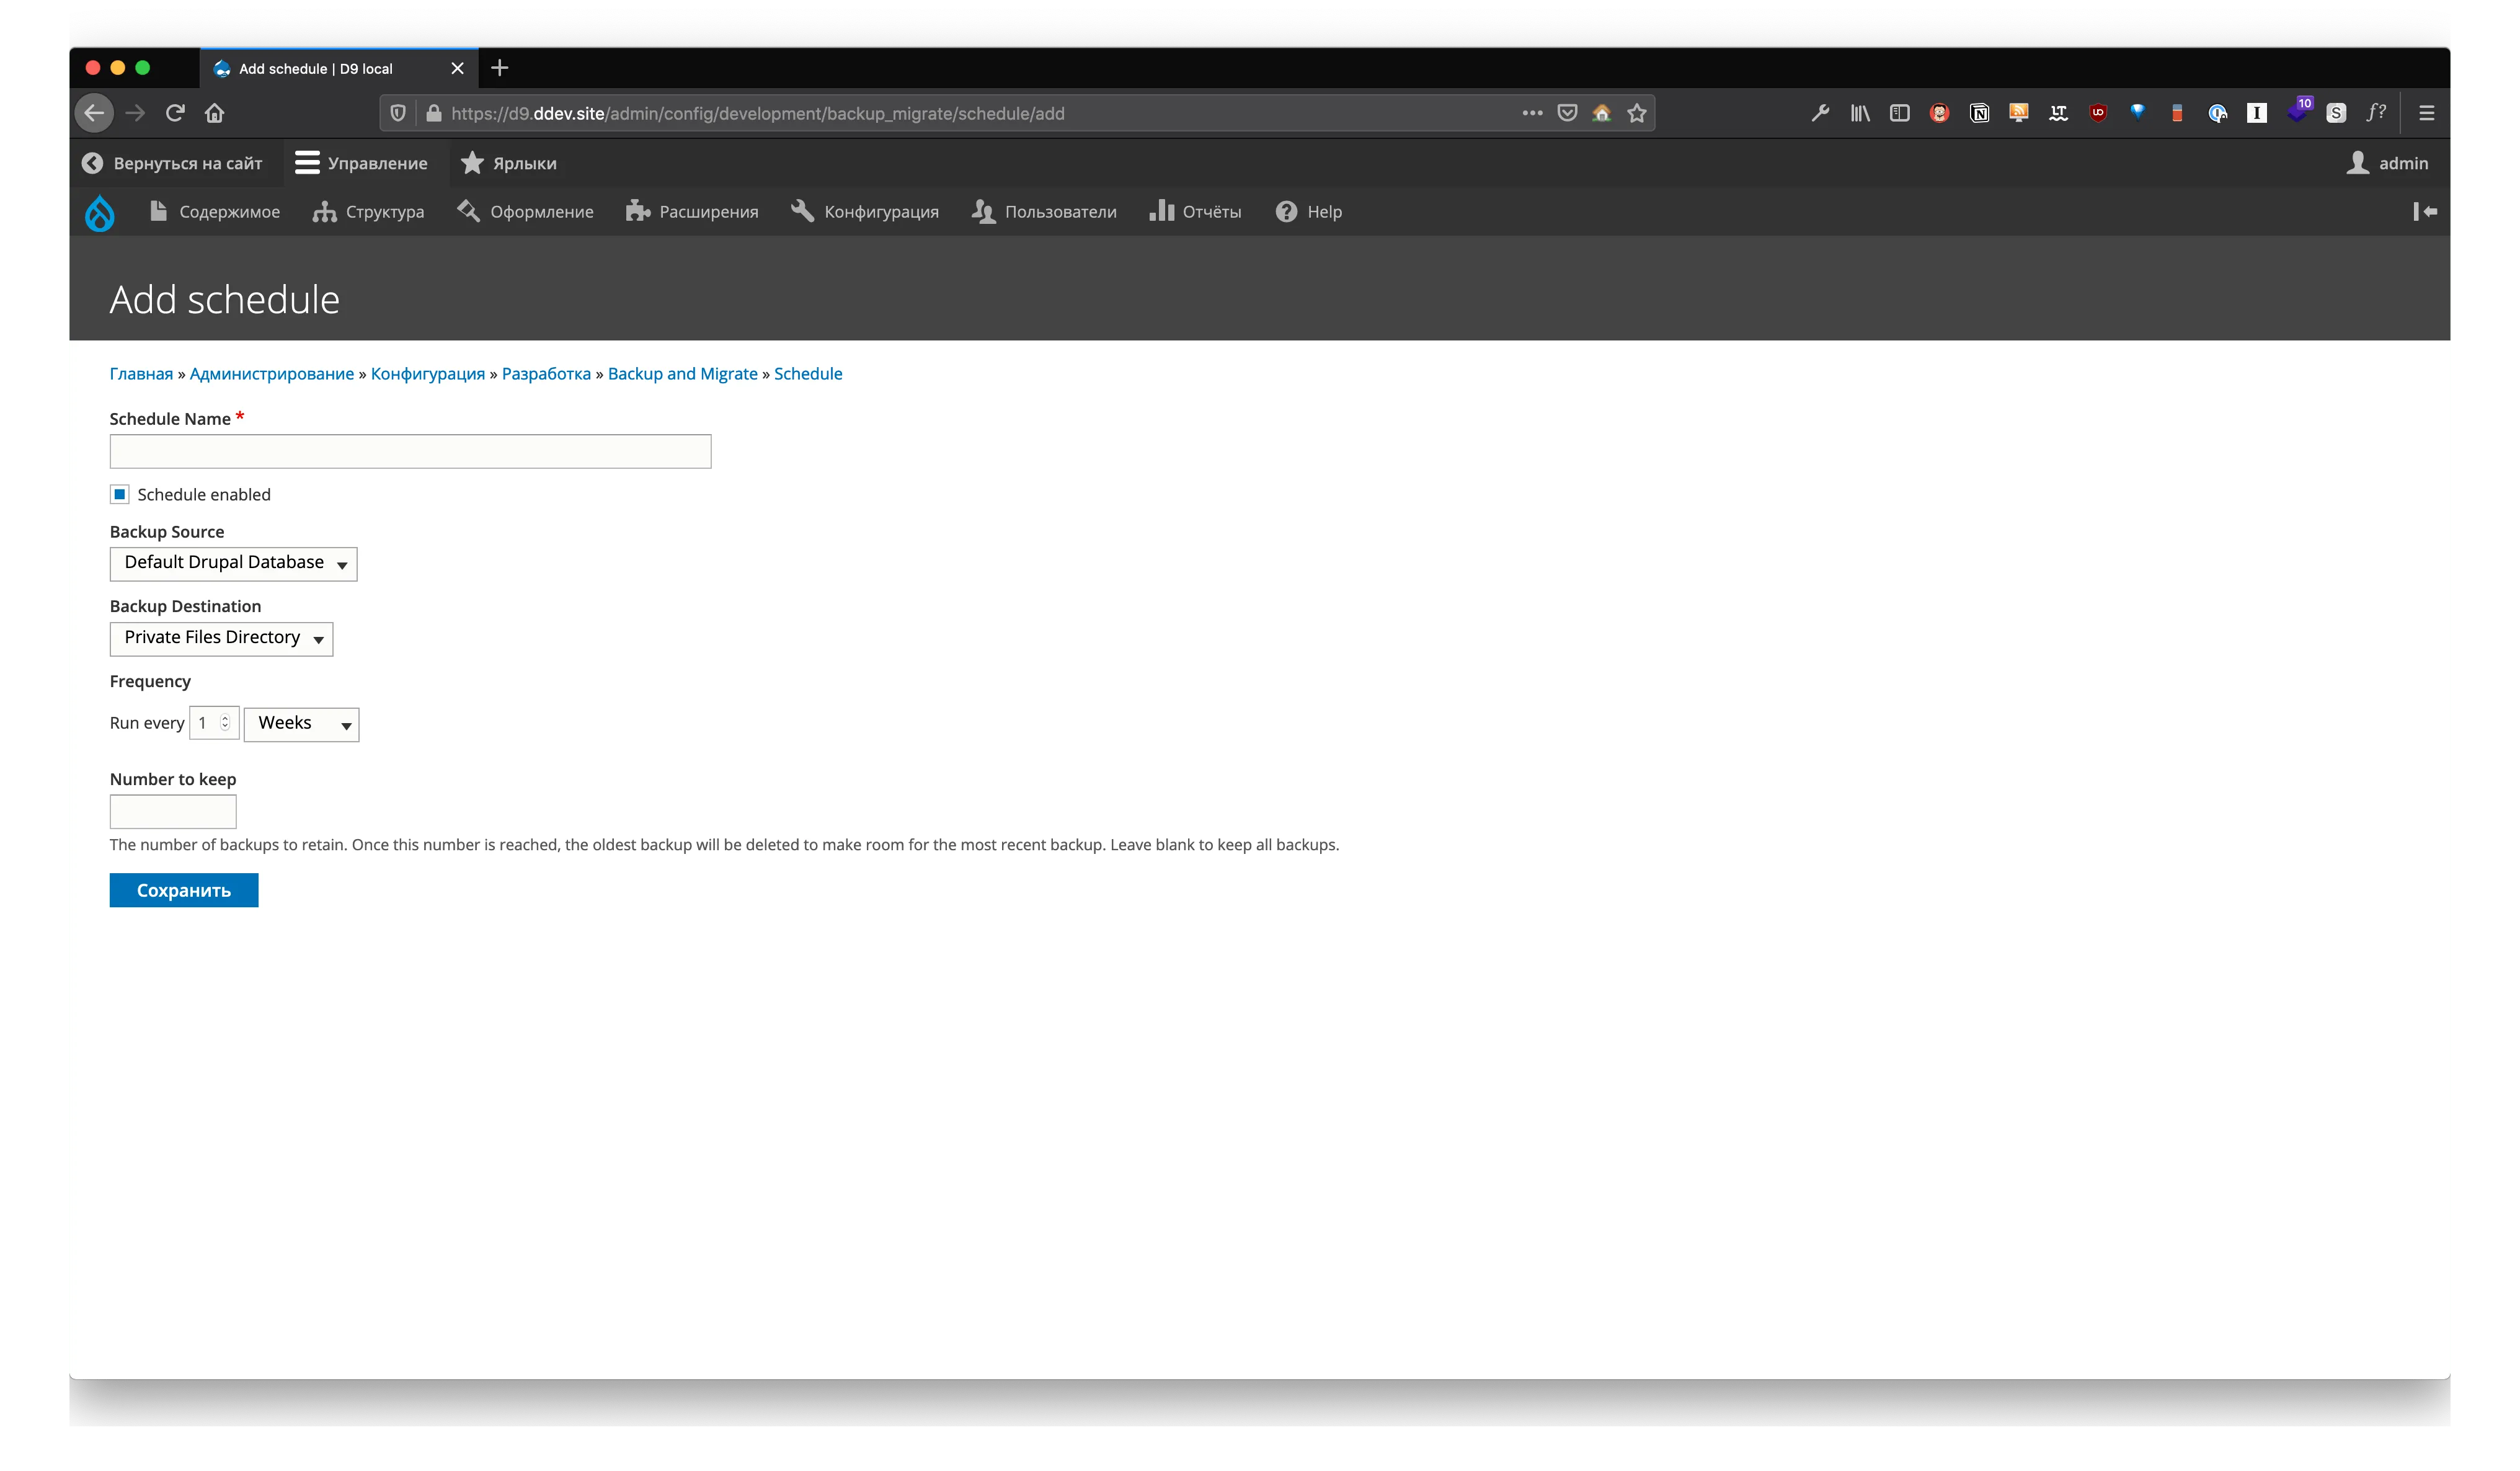Open the Firefox hamburger menu
The width and height of the screenshot is (2520, 1471).
tap(2426, 113)
